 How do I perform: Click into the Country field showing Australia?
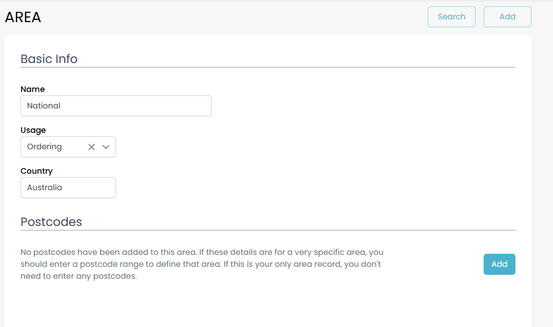[68, 188]
